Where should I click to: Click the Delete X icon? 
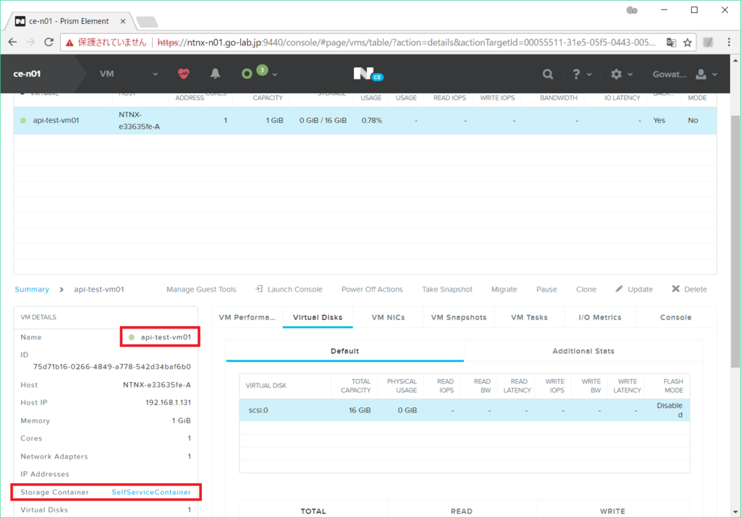[676, 289]
